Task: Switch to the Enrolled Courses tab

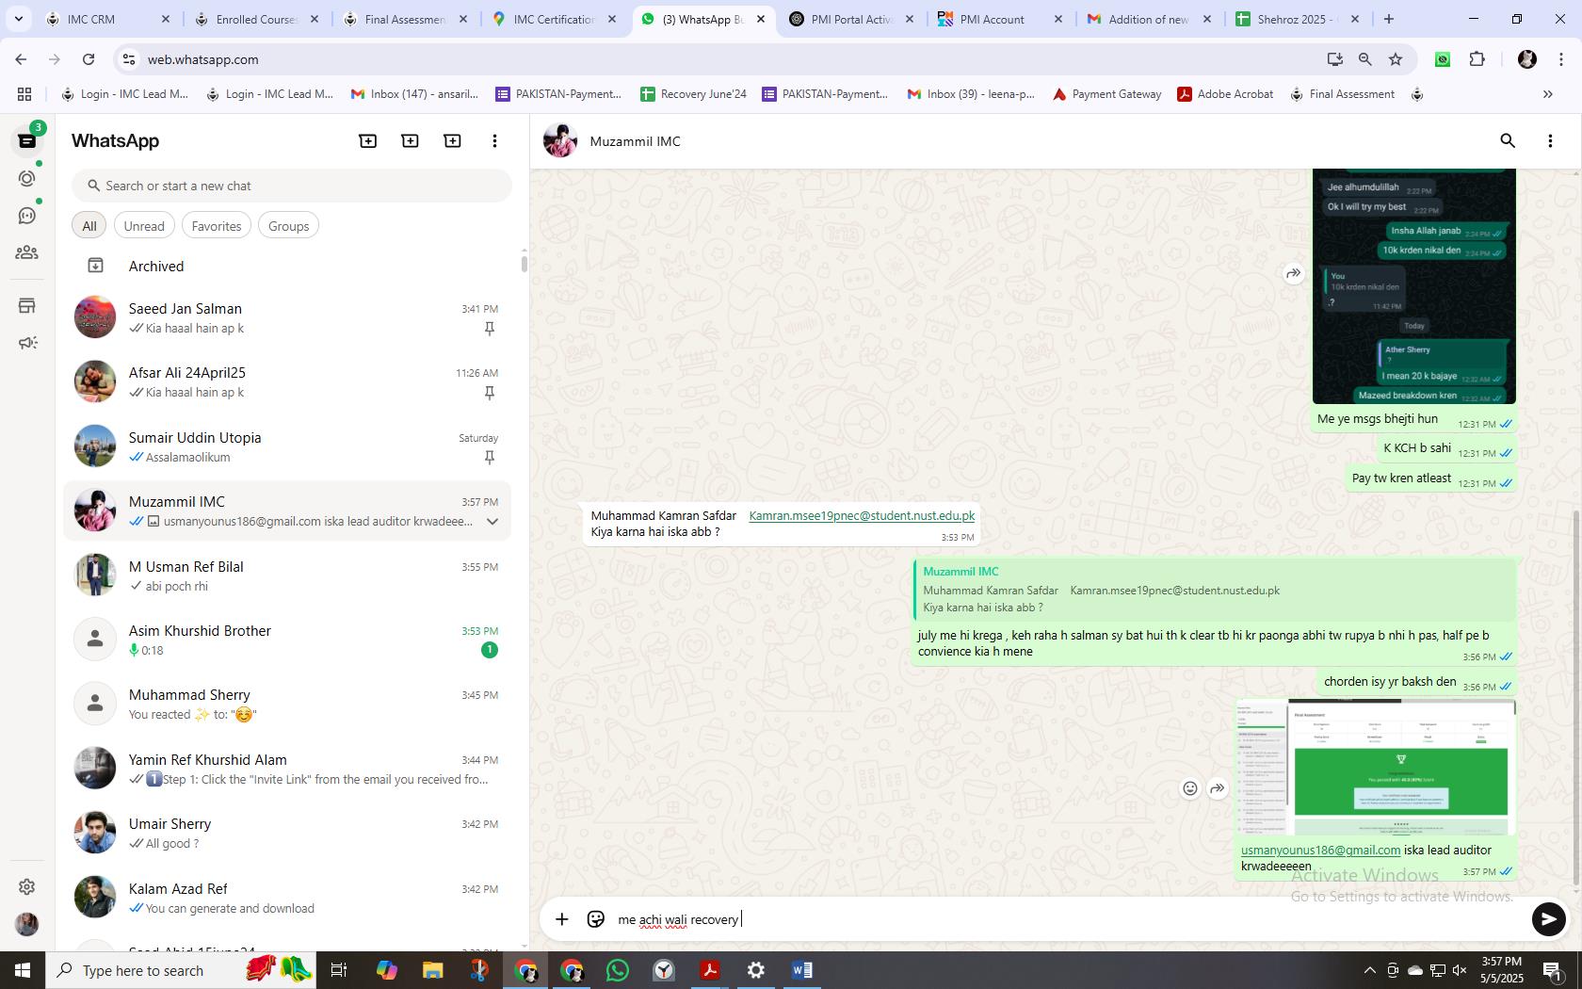Action: tap(255, 19)
